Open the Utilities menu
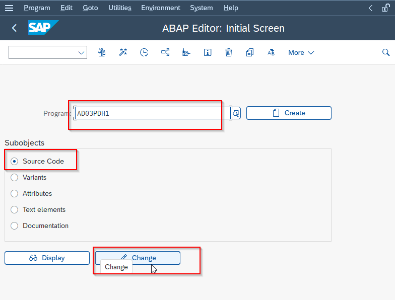 (120, 8)
